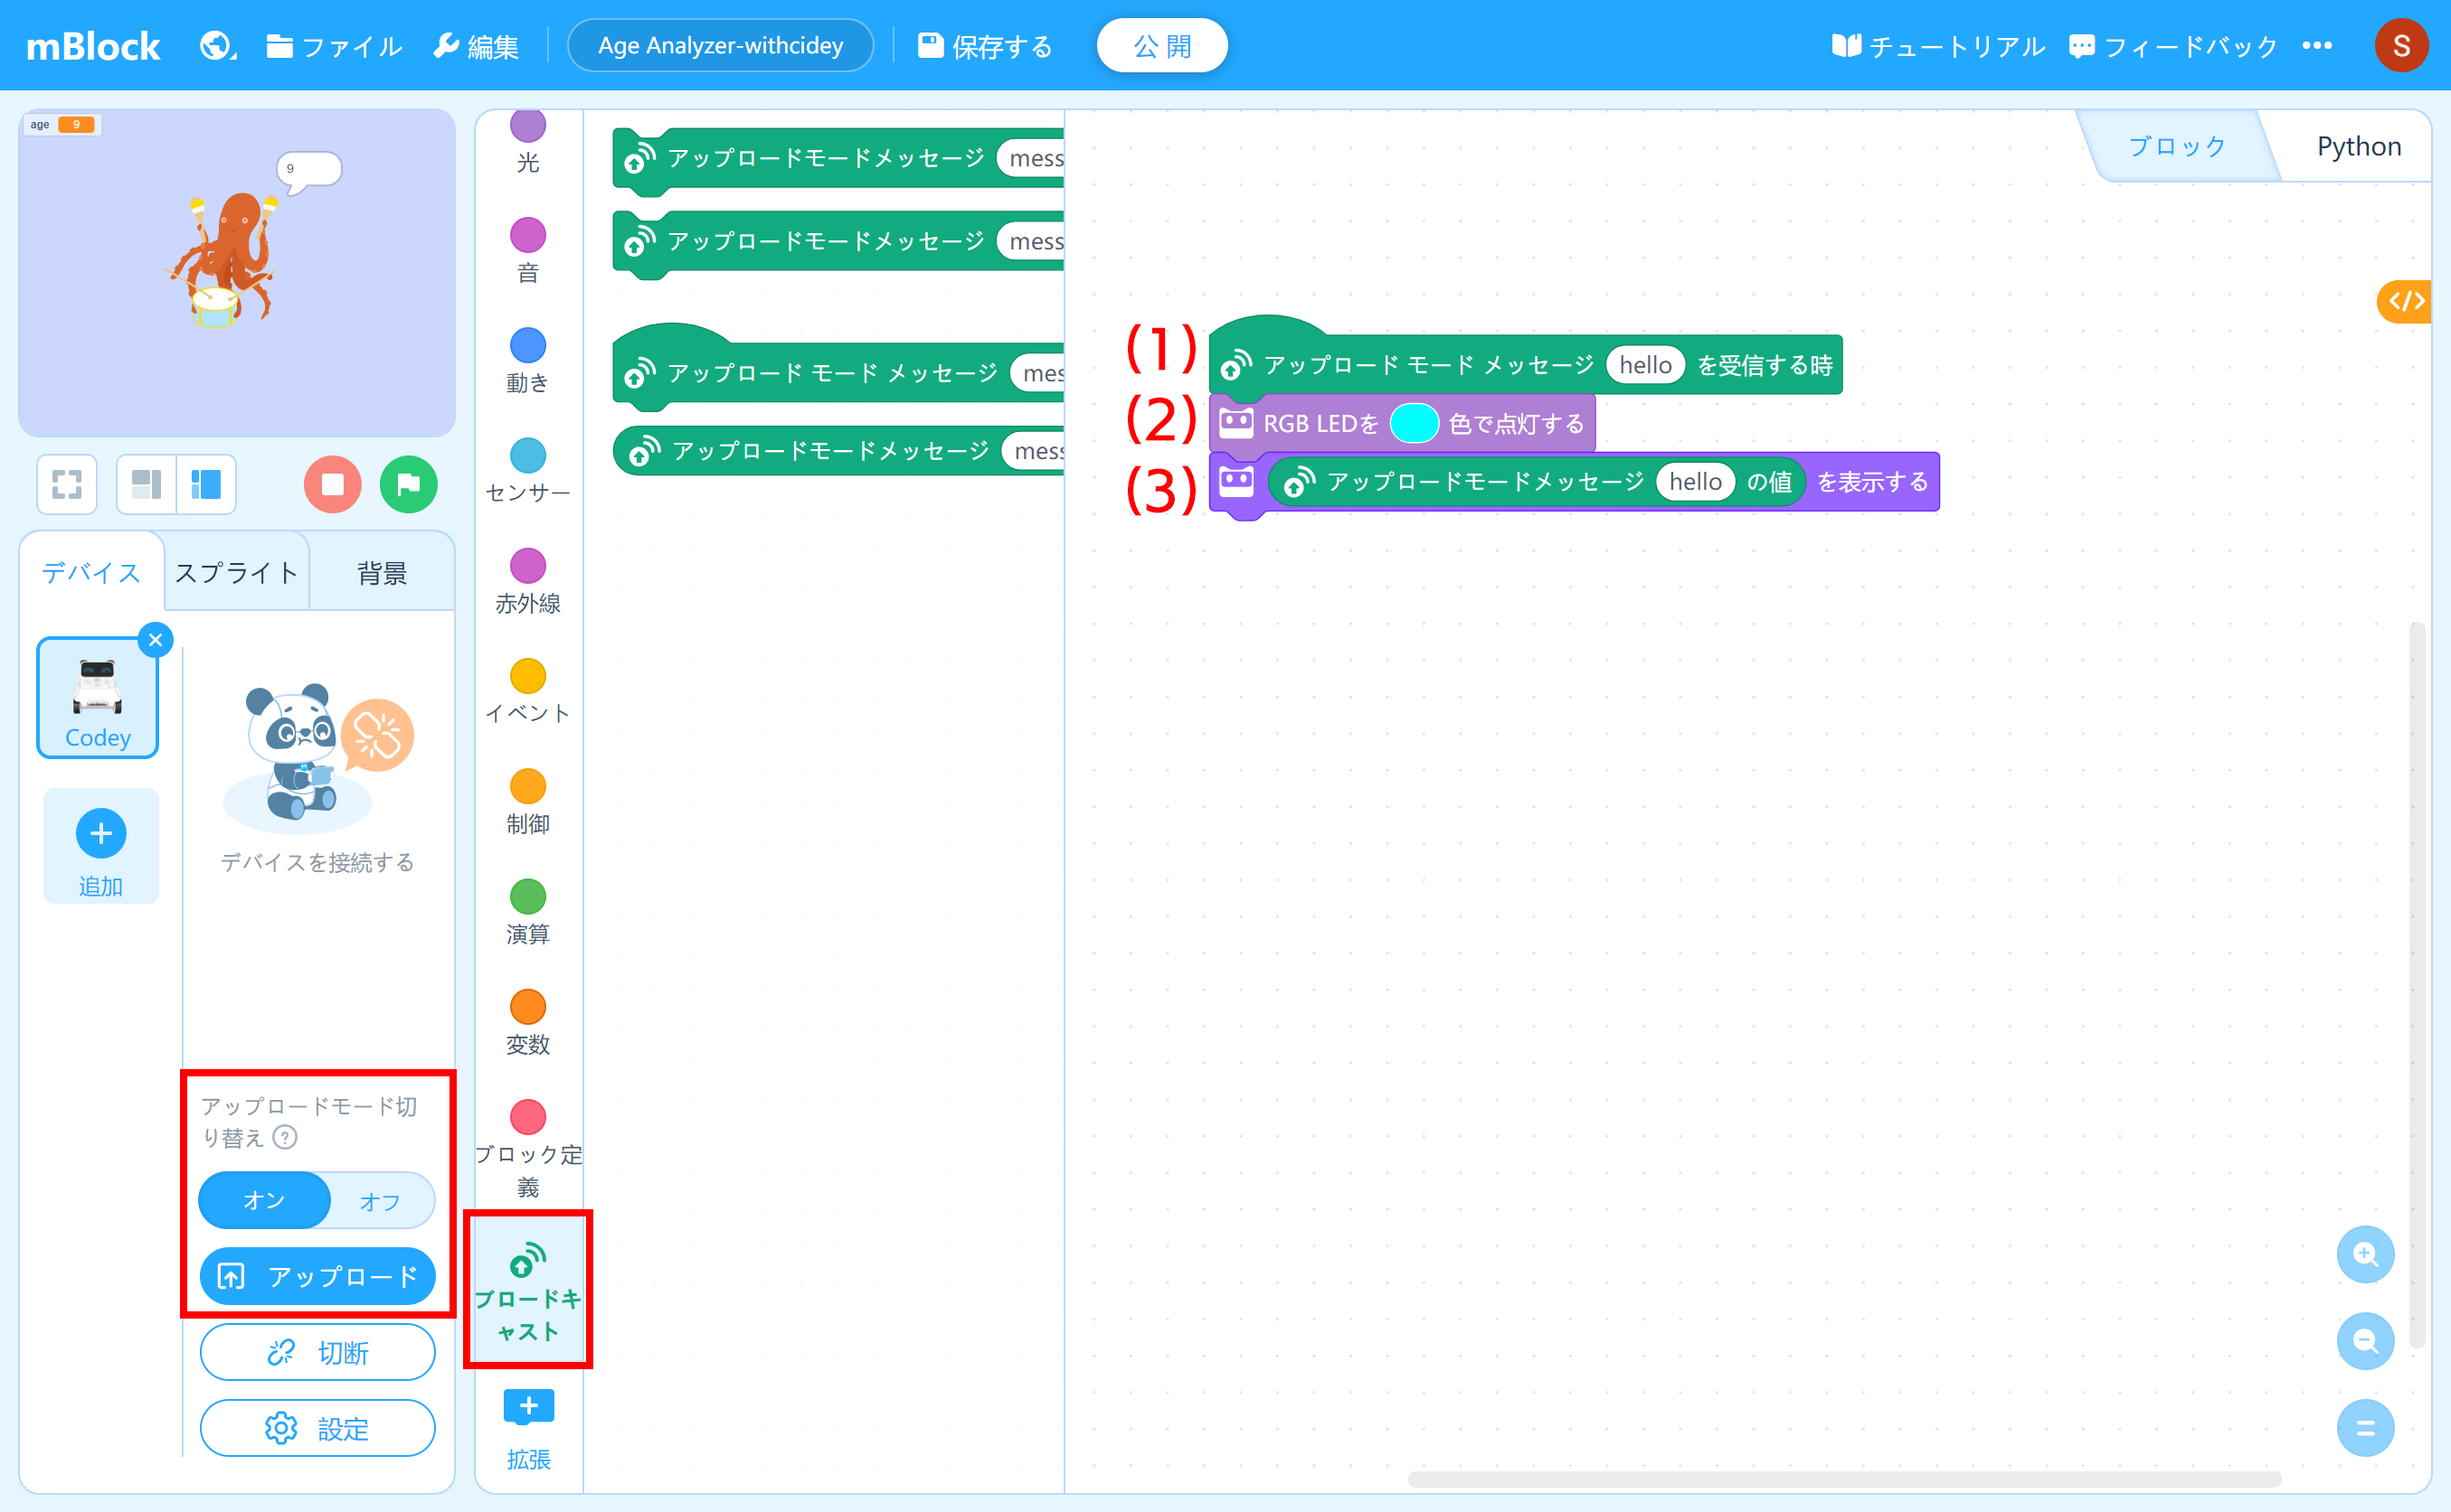The width and height of the screenshot is (2451, 1512).
Task: Disable upload mode with the オフ toggle
Action: tap(378, 1200)
